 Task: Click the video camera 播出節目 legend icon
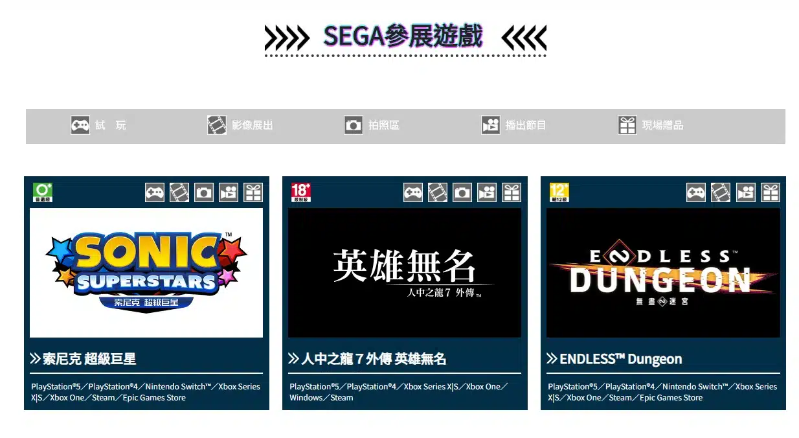coord(491,125)
